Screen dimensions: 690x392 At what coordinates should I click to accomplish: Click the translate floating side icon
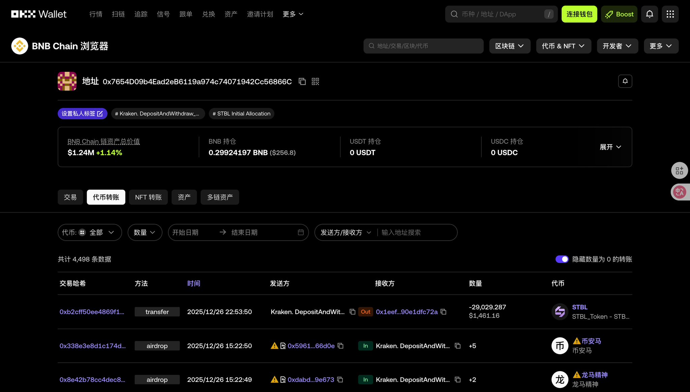click(680, 192)
